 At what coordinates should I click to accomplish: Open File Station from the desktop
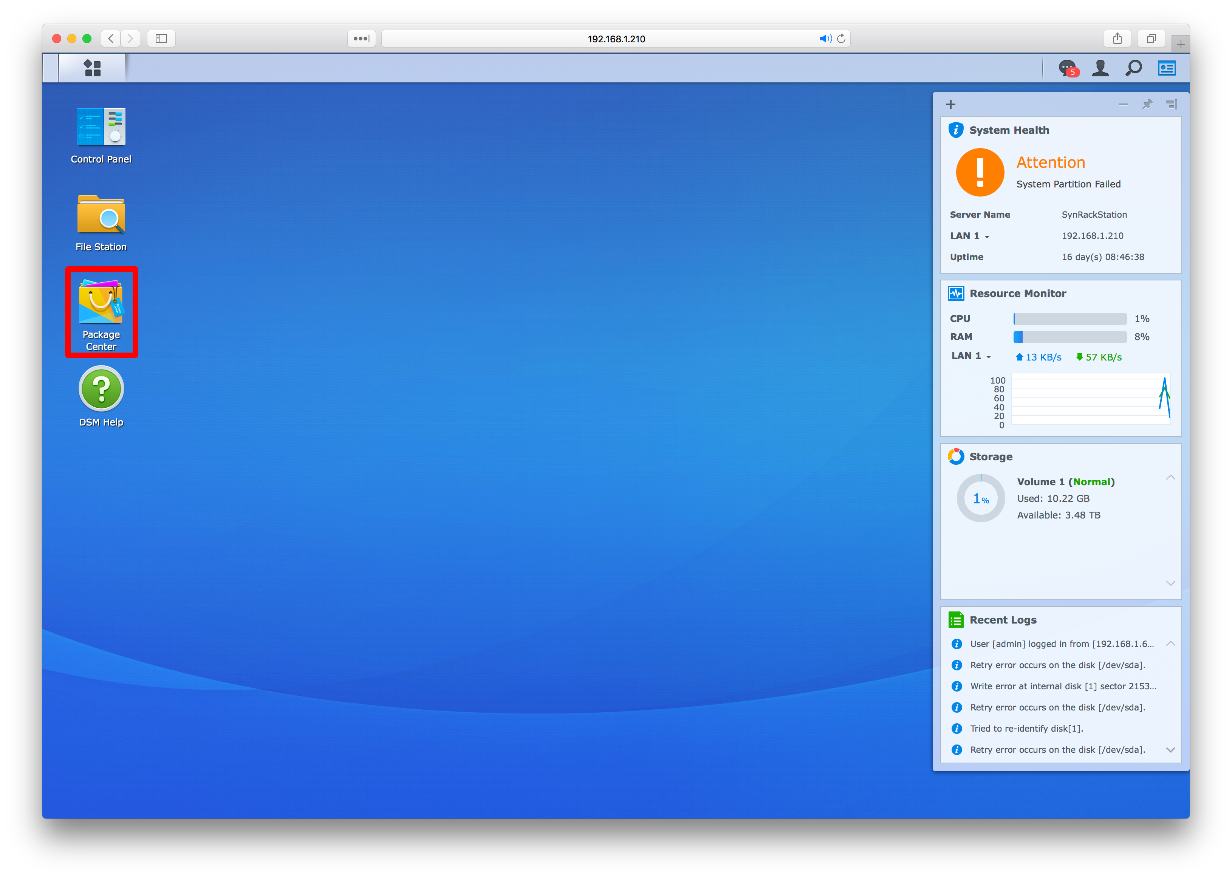[101, 215]
